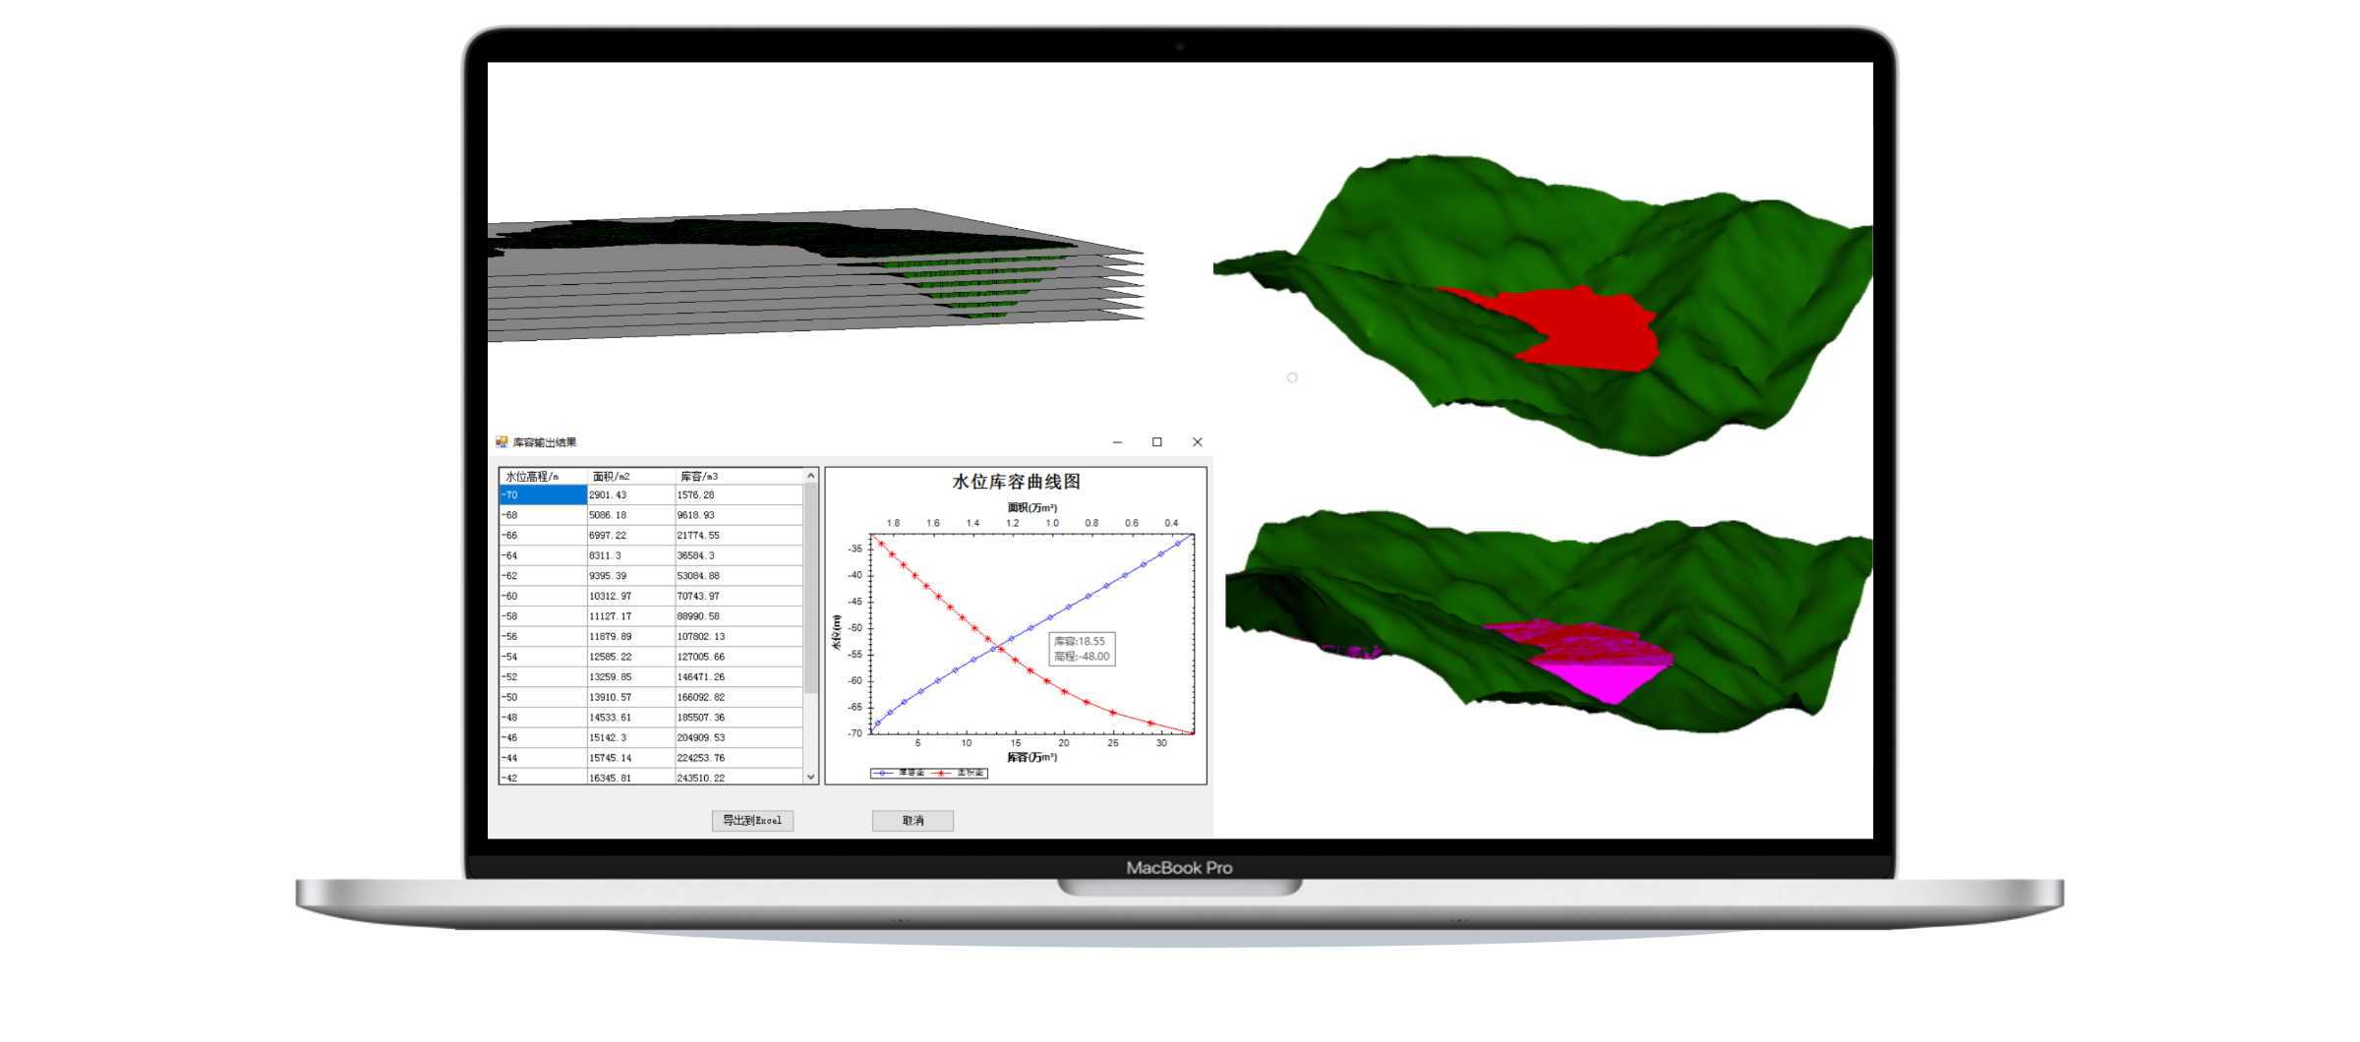Select the -54 water level cell
The height and width of the screenshot is (1042, 2360).
point(543,657)
